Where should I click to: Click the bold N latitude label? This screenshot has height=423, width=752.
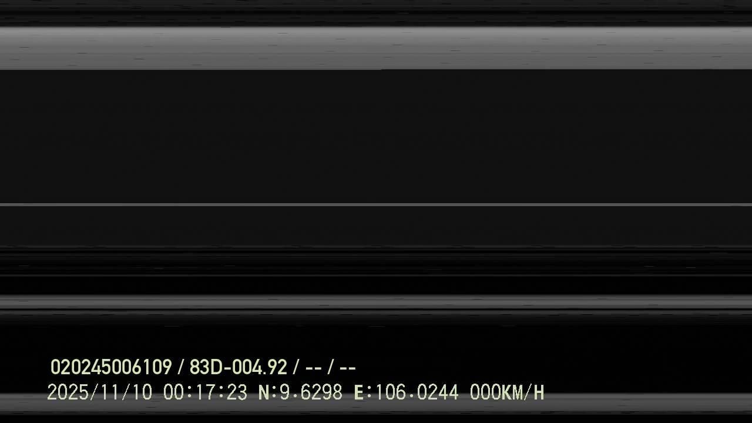coord(264,392)
